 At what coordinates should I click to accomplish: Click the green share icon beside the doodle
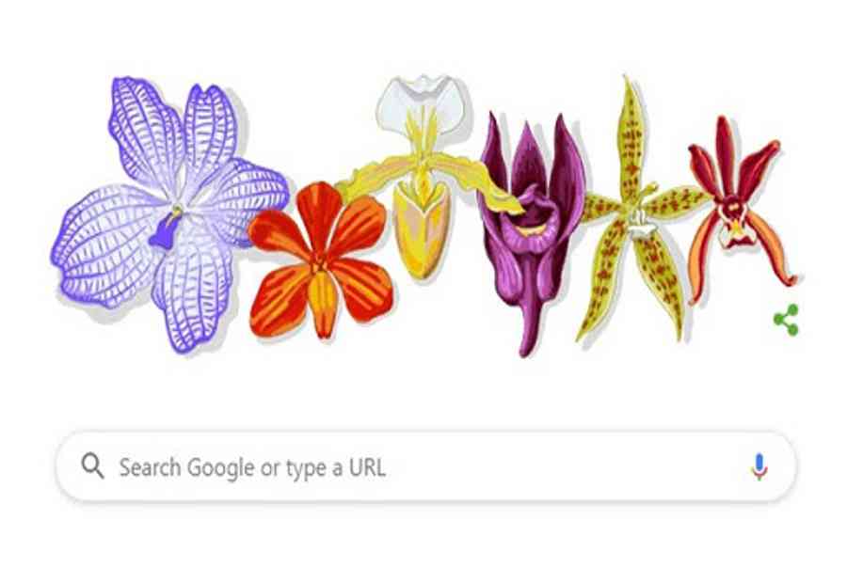click(786, 320)
